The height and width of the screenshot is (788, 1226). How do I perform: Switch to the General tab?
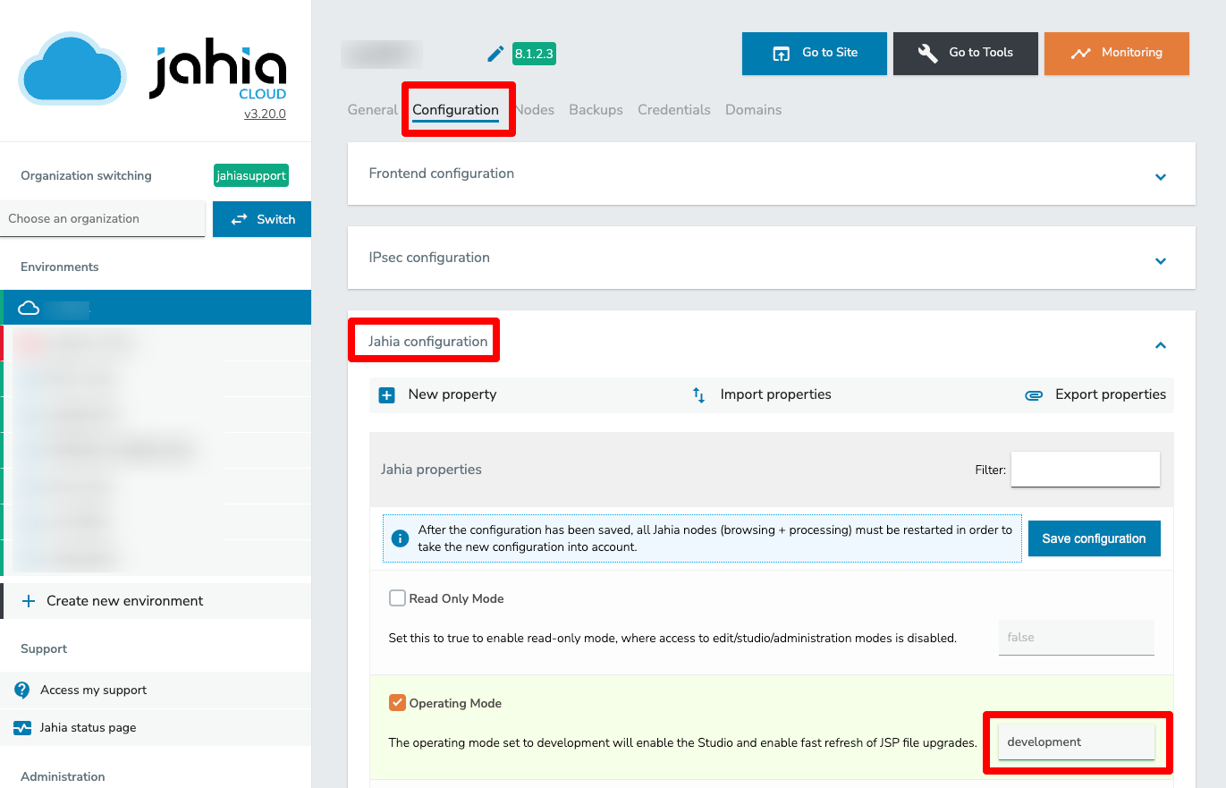tap(372, 110)
